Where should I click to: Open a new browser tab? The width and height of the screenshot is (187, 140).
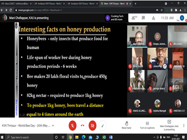click(135, 4)
